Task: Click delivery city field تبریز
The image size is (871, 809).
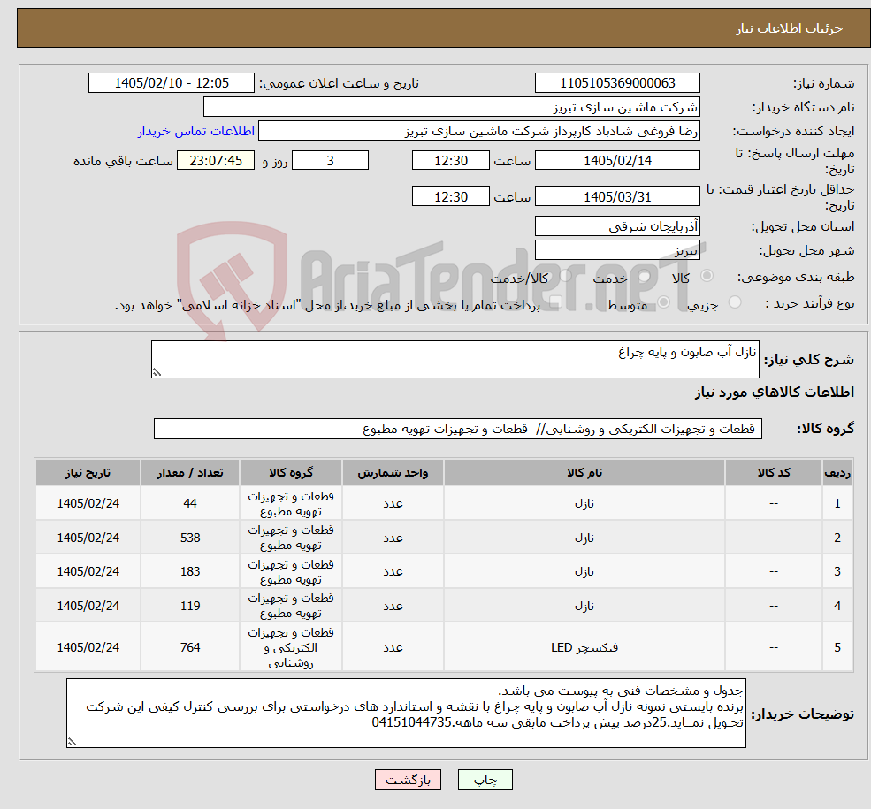Action: tap(617, 250)
